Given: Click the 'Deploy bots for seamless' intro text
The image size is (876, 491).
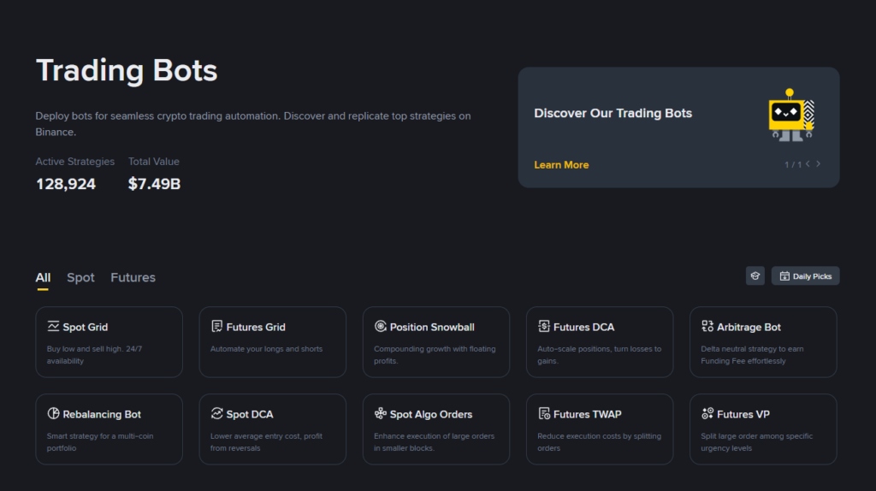Looking at the screenshot, I should [253, 124].
